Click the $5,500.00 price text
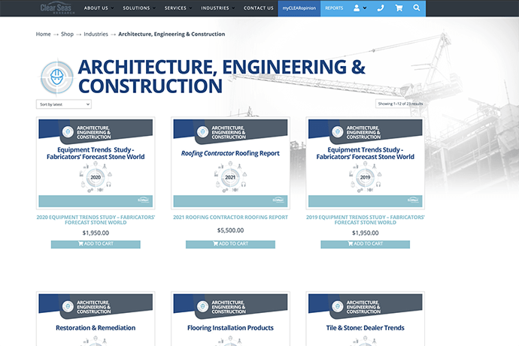 (230, 230)
